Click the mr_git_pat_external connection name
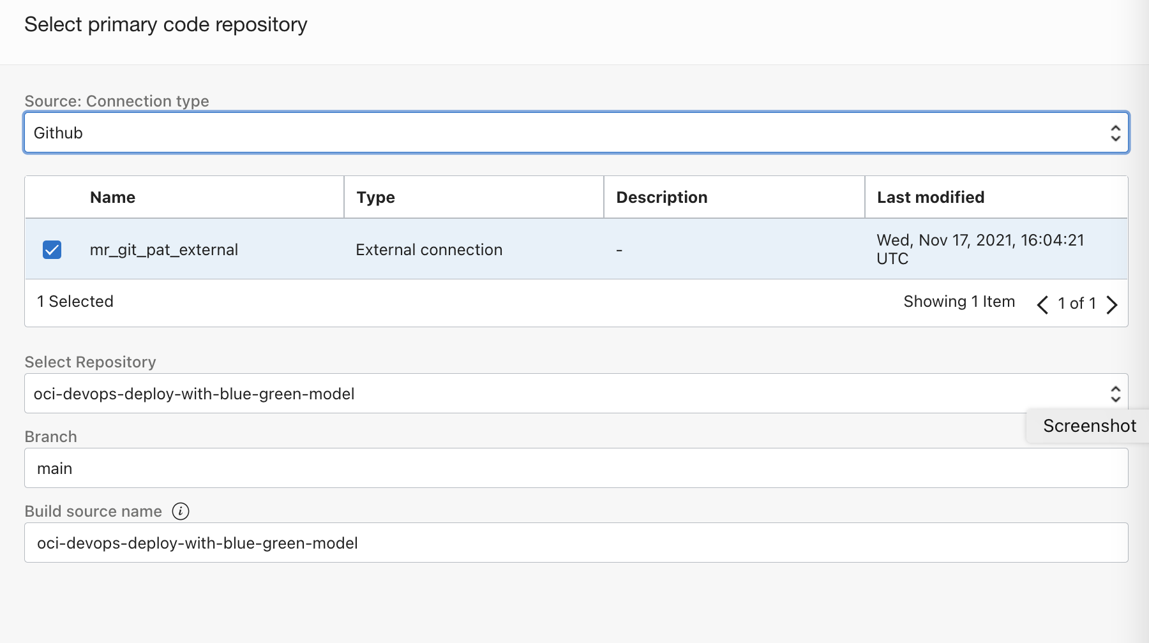Screen dimensions: 1149x643 pyautogui.click(x=164, y=249)
